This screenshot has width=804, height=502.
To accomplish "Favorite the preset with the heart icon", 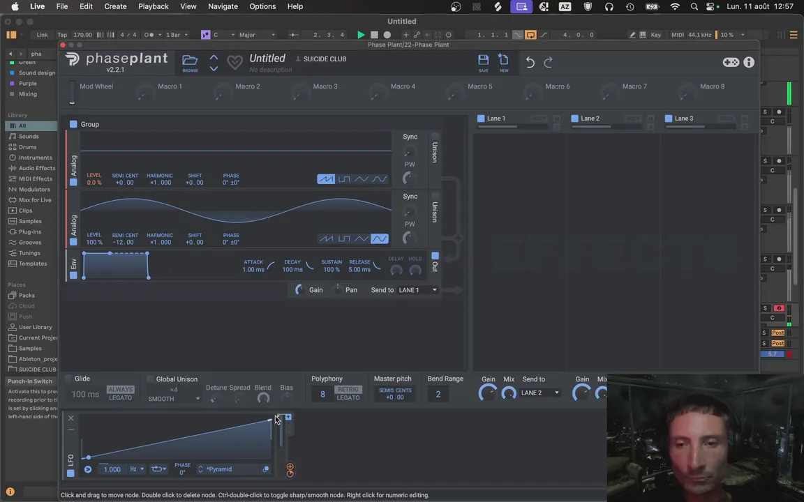I will pyautogui.click(x=234, y=63).
